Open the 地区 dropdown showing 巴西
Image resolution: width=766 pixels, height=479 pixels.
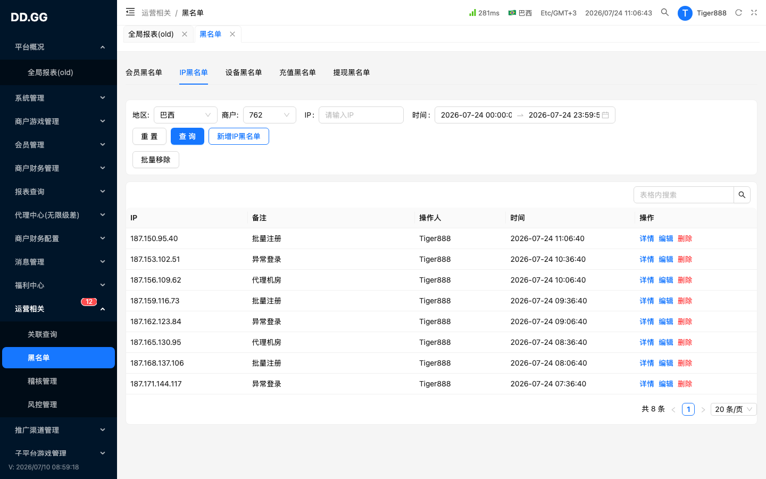click(186, 115)
